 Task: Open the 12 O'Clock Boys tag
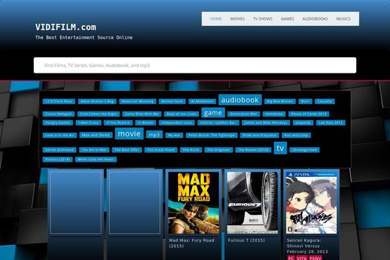(58, 101)
